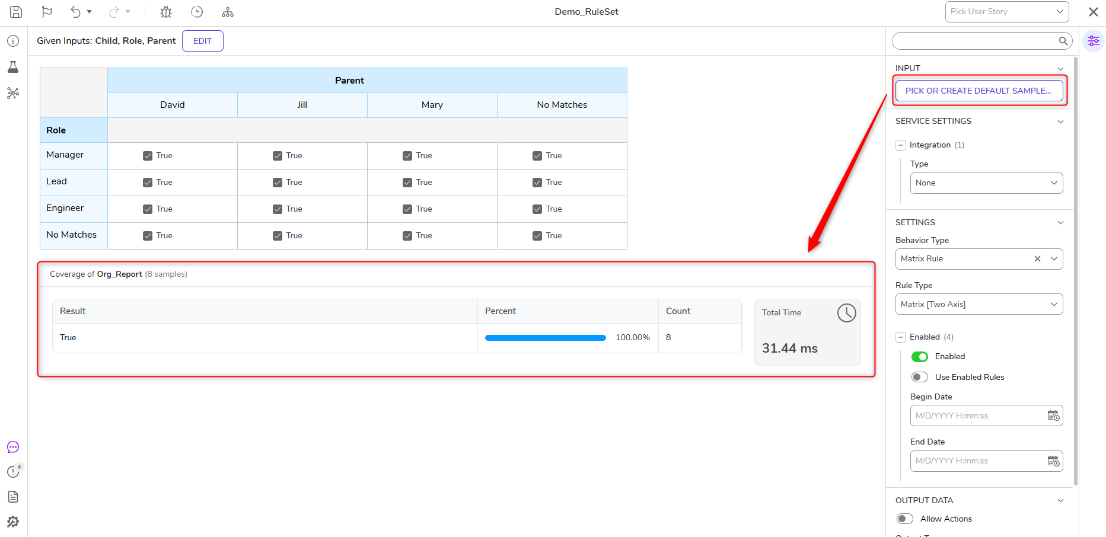Open the debug bug icon
The image size is (1106, 537).
pyautogui.click(x=166, y=12)
